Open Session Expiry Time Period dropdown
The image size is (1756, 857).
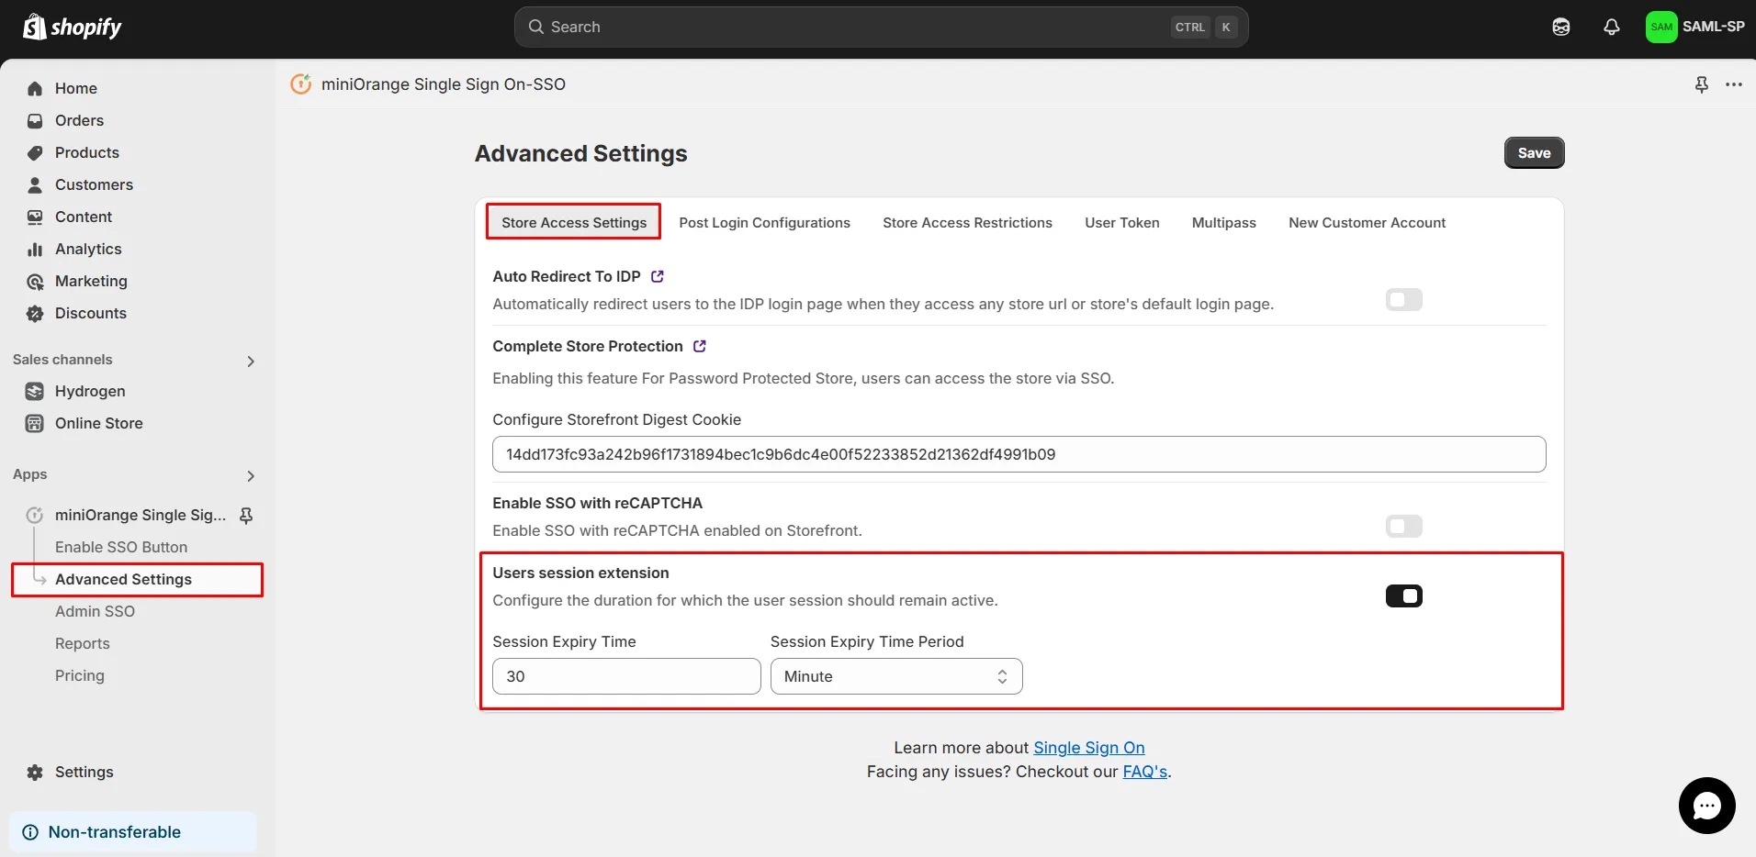pos(896,676)
